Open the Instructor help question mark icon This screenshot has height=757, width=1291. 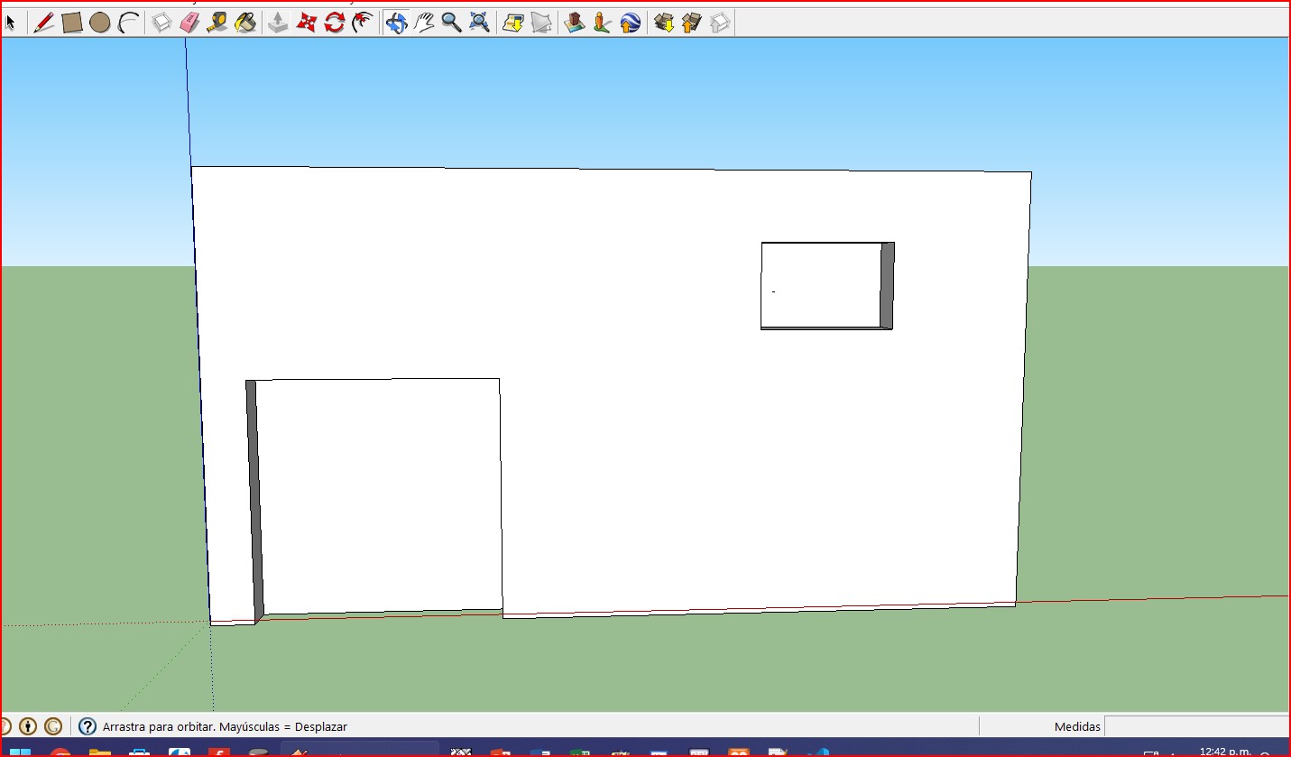(x=88, y=726)
